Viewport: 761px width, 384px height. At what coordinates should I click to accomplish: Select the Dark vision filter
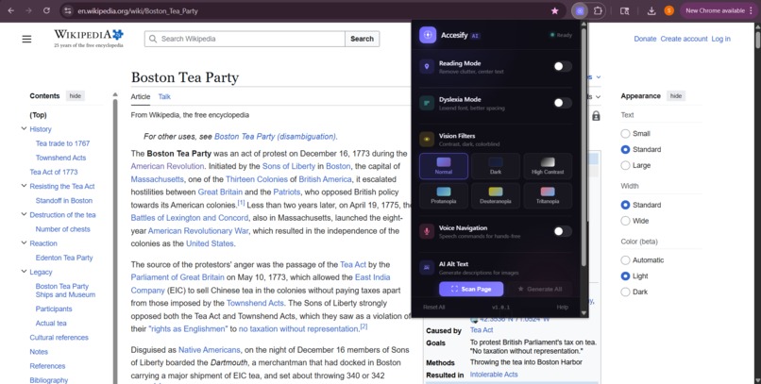(496, 166)
